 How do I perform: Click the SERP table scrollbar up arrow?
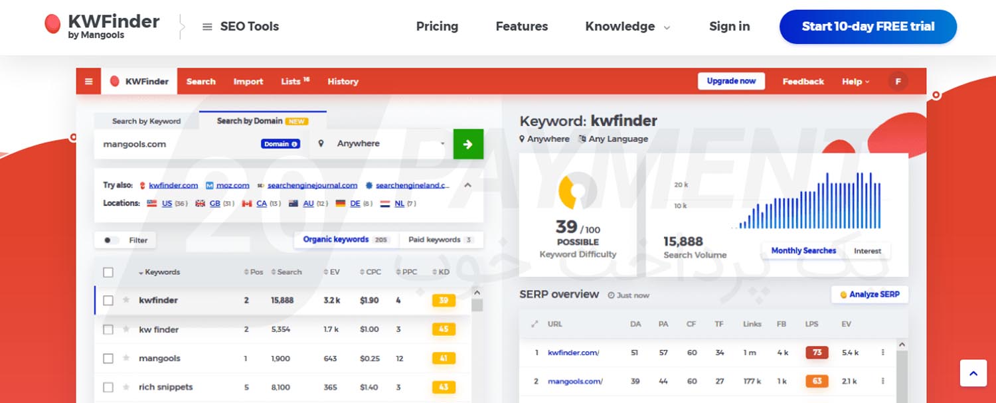click(x=901, y=344)
